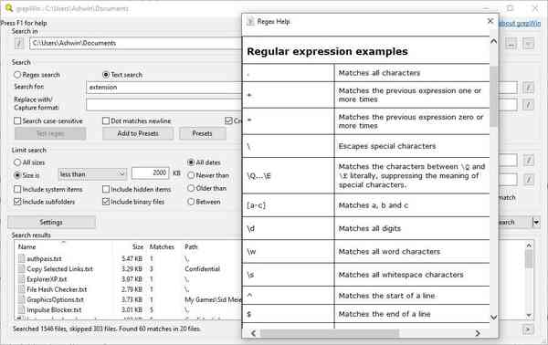
Task: Click the grepWin magnifier app icon in title bar
Action: 9,7
